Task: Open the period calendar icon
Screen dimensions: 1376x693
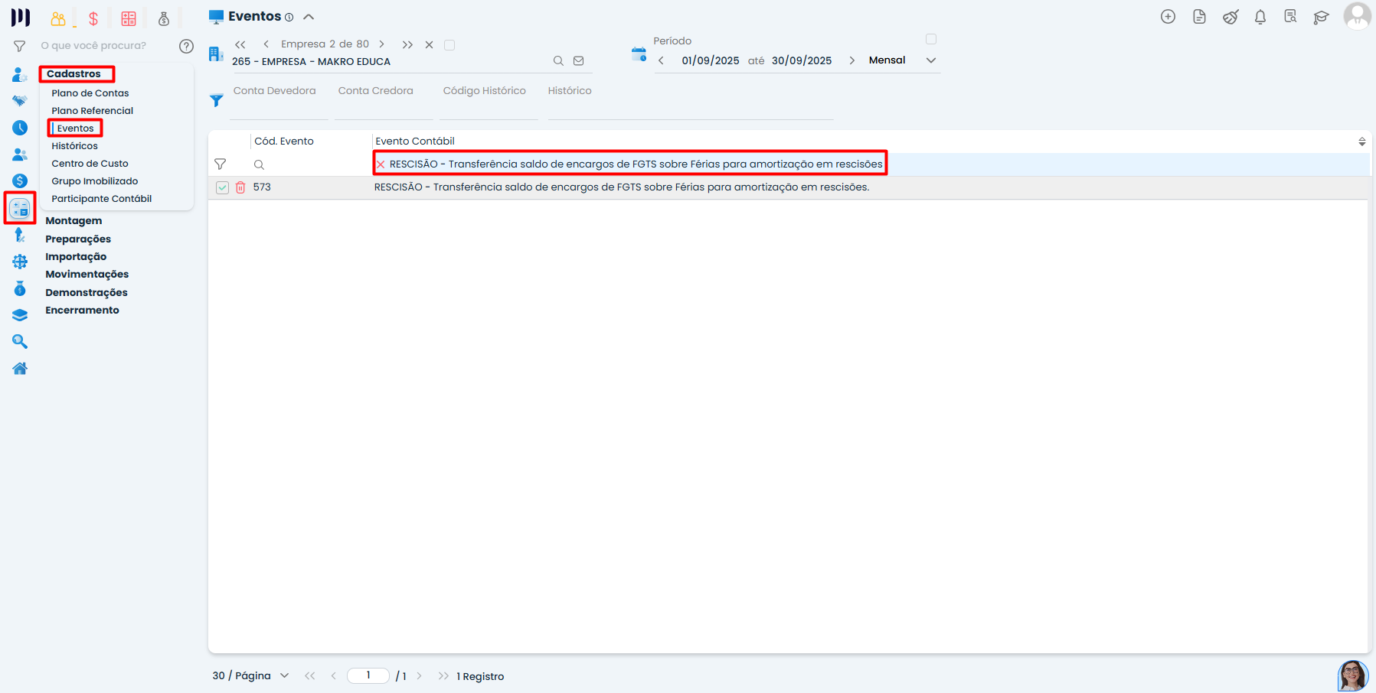Action: tap(639, 54)
